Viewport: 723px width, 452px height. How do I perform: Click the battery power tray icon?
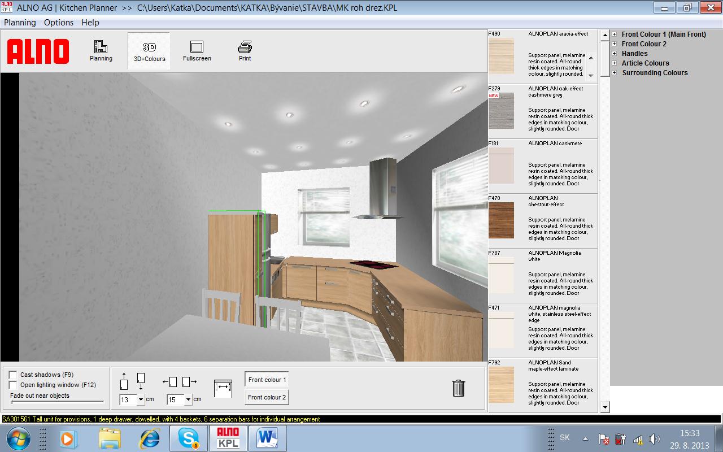click(620, 439)
